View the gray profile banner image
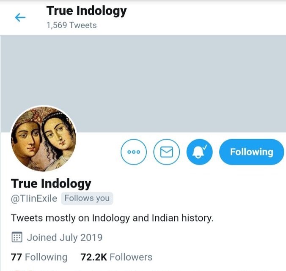This screenshot has height=271, width=286. [x=143, y=84]
